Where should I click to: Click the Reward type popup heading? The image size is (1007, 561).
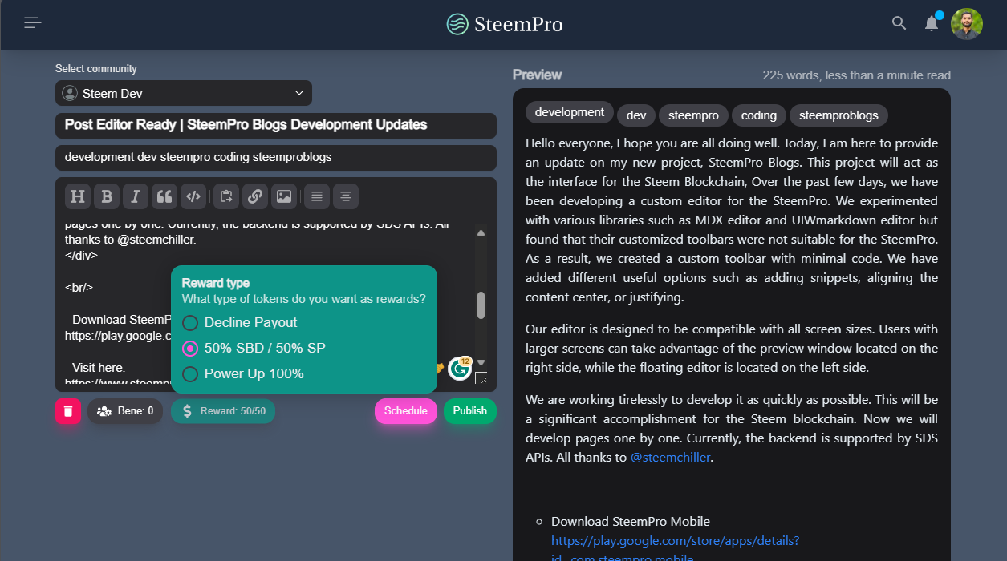216,283
